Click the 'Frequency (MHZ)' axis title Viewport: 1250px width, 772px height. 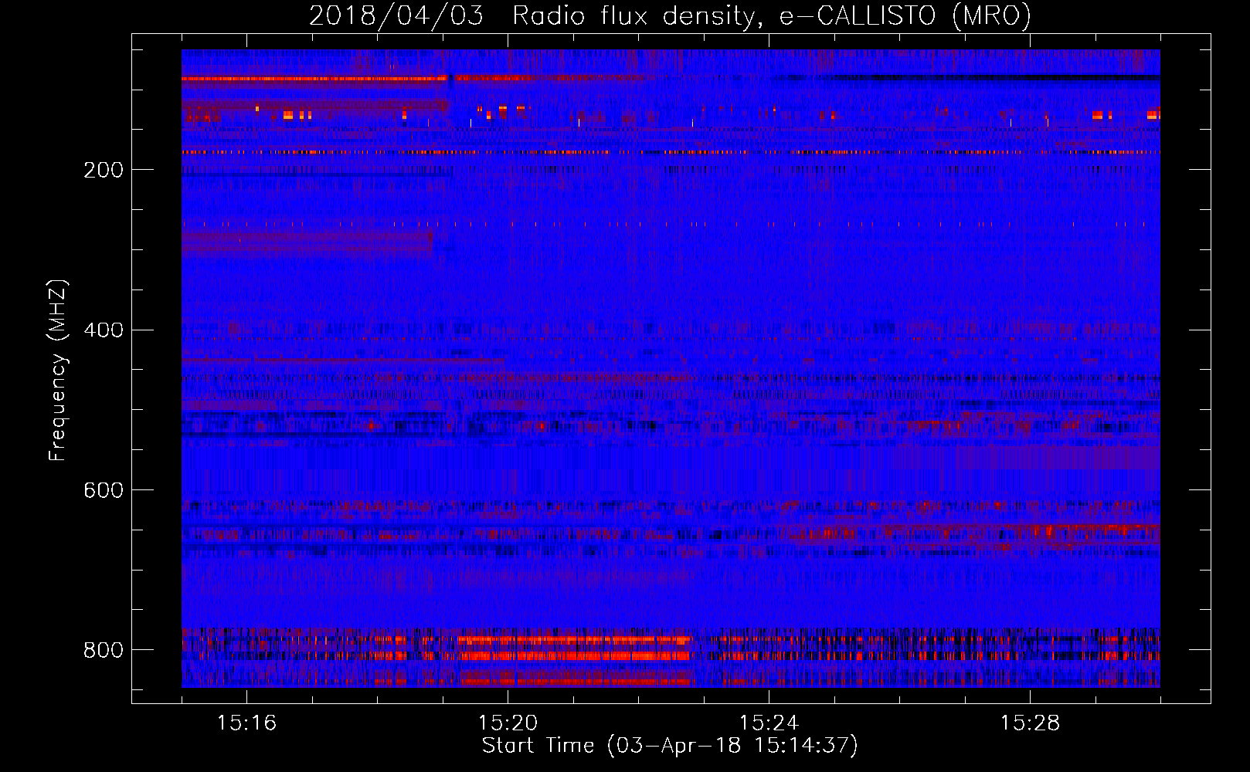(x=59, y=370)
